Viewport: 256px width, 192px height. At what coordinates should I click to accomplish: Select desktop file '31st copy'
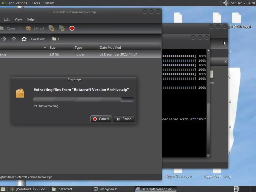tap(178, 176)
